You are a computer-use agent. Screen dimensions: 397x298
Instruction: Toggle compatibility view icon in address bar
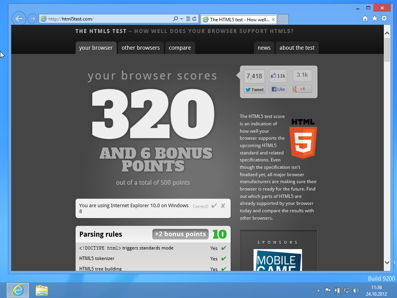point(188,19)
